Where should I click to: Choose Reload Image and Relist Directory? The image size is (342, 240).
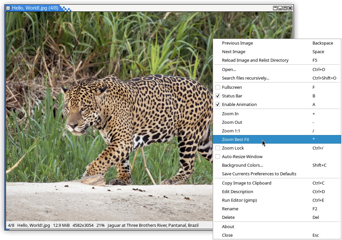pos(277,60)
